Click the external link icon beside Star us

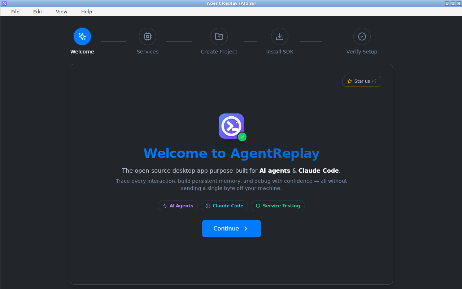374,81
